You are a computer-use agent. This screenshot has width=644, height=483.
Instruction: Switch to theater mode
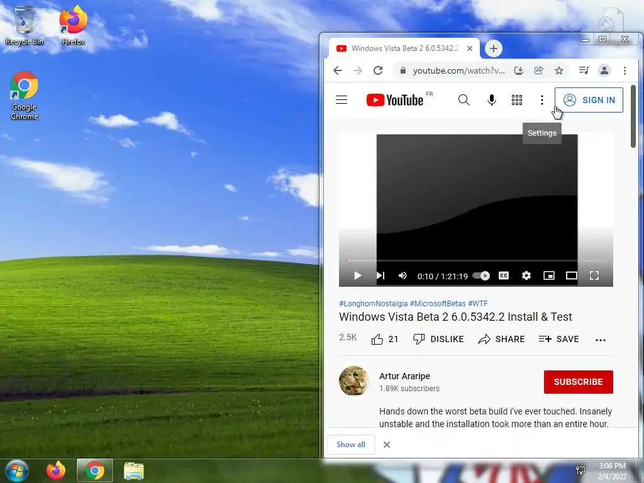(571, 275)
